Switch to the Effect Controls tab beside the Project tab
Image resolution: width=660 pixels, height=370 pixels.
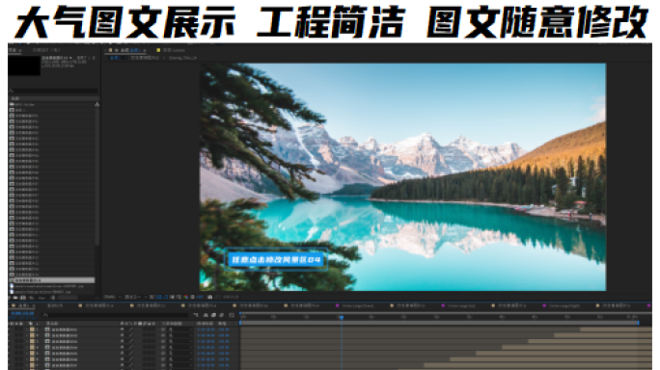tap(46, 50)
